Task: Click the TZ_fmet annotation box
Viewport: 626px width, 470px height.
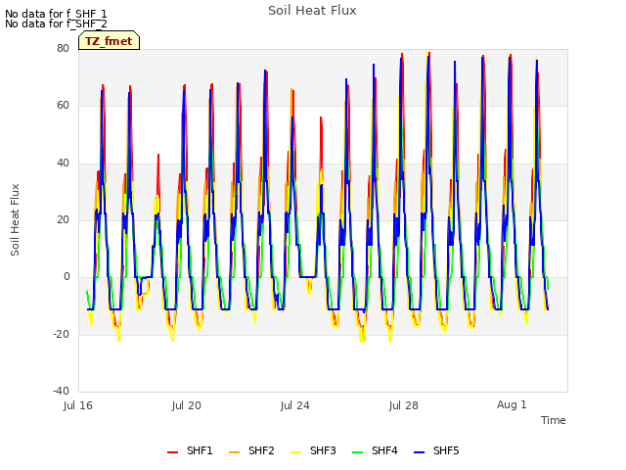Action: 109,40
